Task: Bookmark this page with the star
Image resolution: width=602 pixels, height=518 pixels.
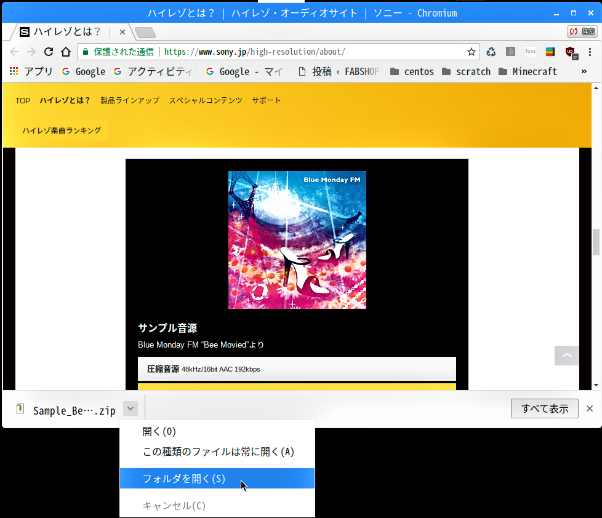Action: click(x=472, y=52)
